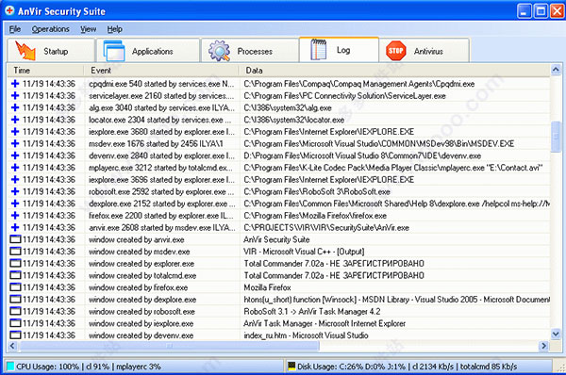The image size is (566, 375).
Task: Open the Operations menu
Action: (51, 29)
